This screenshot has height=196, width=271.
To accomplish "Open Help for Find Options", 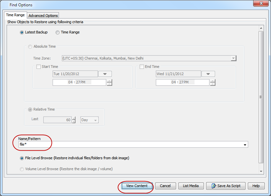I will (256, 186).
